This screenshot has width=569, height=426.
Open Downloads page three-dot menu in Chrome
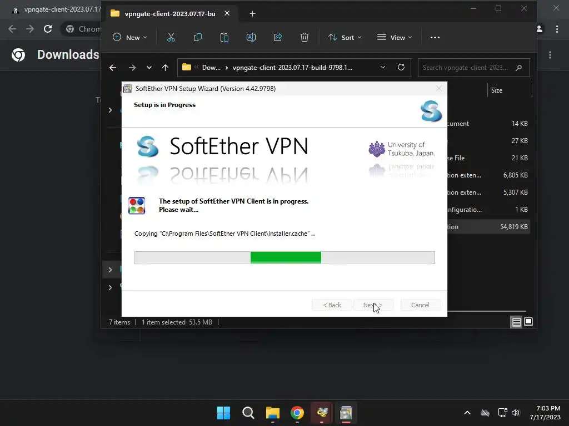click(x=550, y=55)
